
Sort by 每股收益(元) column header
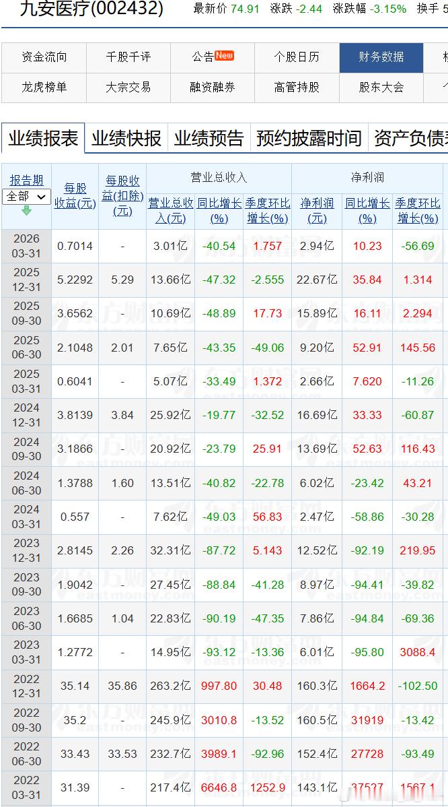tap(75, 195)
